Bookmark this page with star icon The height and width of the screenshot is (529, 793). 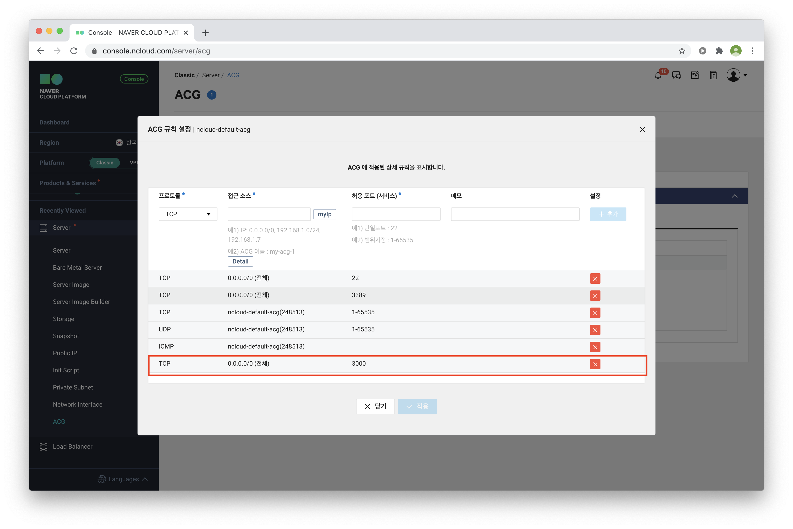[x=682, y=51]
